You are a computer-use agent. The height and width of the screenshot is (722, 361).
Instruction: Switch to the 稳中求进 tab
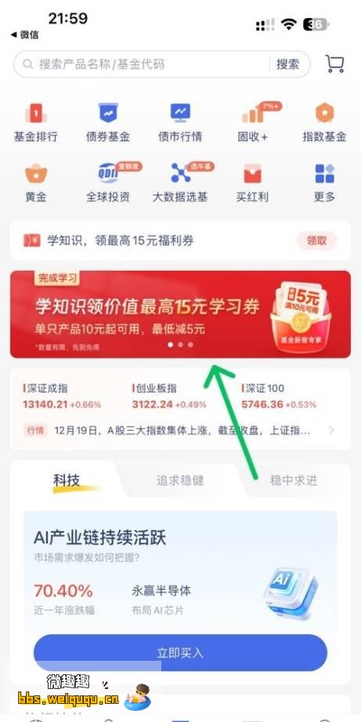click(294, 480)
